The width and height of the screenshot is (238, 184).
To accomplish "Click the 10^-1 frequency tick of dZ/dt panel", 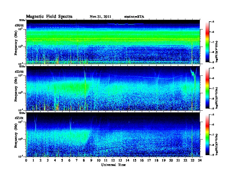I will [x=20, y=156].
